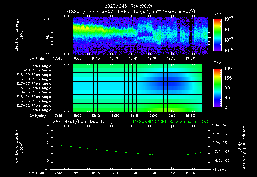This screenshot has width=257, height=177.
Task: Select the 180 value on Deg scale
Action: point(228,68)
